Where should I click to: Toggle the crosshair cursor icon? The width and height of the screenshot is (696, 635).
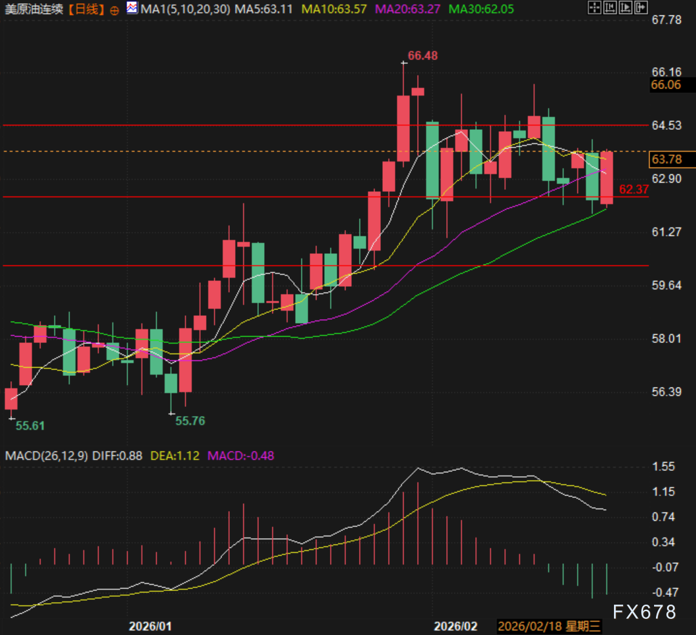(595, 8)
